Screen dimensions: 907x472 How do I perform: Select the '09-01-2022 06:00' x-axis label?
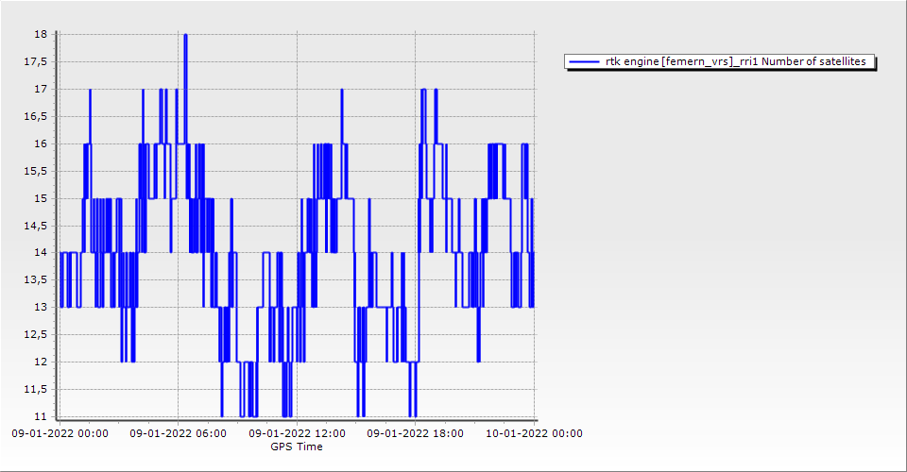point(178,433)
